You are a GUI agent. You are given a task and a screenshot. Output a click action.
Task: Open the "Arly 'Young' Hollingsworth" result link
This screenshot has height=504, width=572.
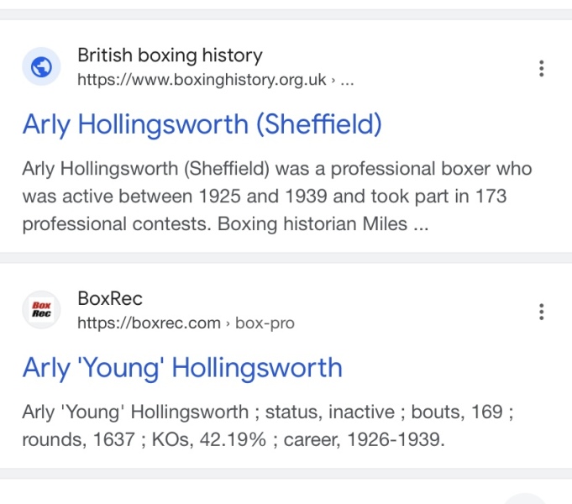pyautogui.click(x=182, y=368)
